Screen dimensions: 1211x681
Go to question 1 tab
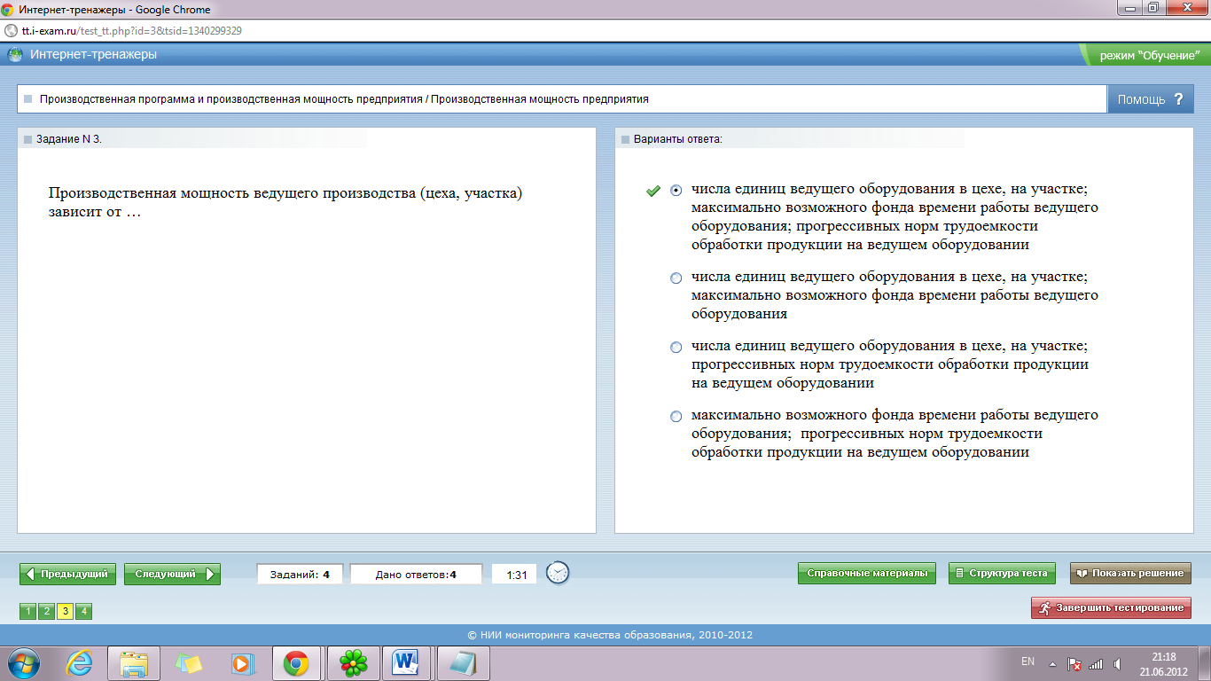(x=27, y=611)
